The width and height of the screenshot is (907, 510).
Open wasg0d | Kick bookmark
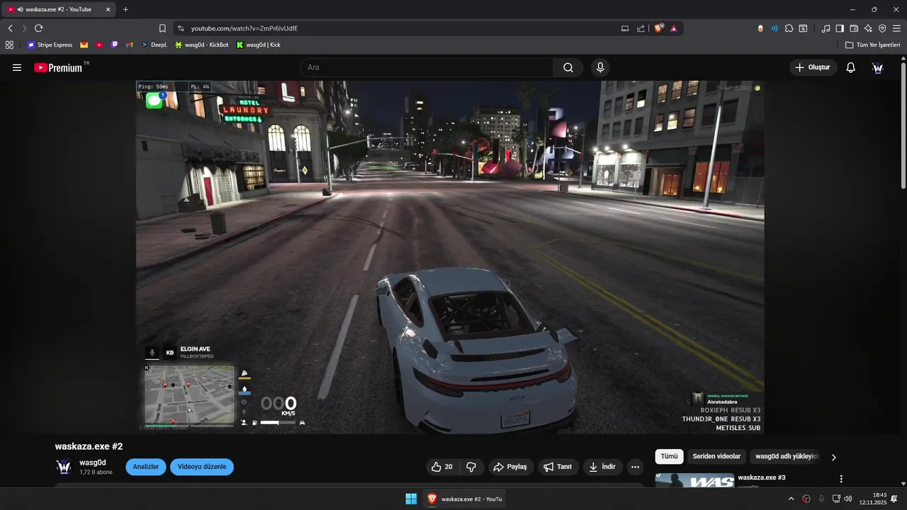click(259, 45)
